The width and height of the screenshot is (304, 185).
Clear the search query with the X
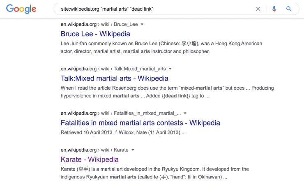point(258,9)
